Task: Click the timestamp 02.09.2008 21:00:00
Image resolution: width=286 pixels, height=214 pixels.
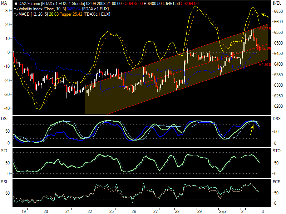Action: 104,4
